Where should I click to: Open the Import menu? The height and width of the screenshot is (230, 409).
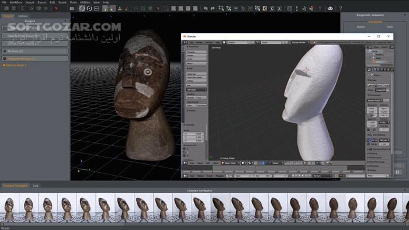(x=30, y=2)
